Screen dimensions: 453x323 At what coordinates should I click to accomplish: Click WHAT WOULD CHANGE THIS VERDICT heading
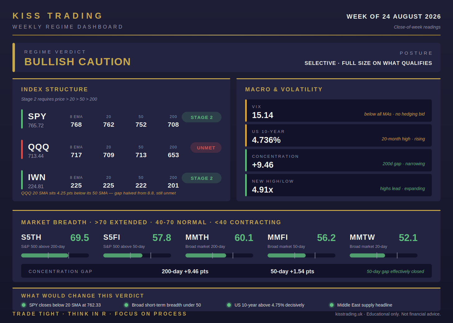(x=82, y=296)
